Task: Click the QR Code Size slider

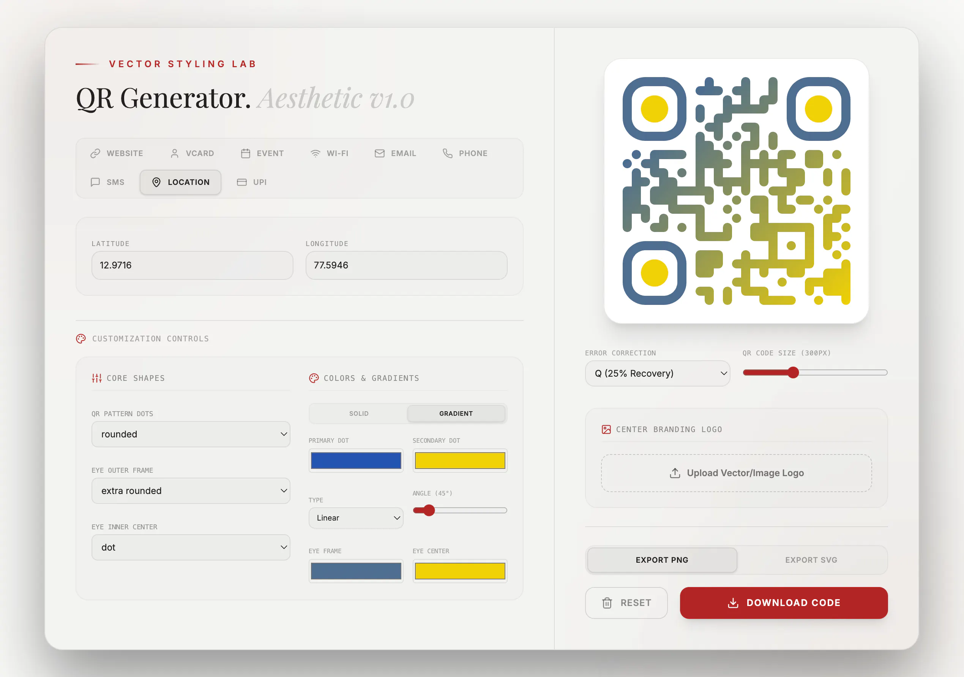Action: [815, 372]
